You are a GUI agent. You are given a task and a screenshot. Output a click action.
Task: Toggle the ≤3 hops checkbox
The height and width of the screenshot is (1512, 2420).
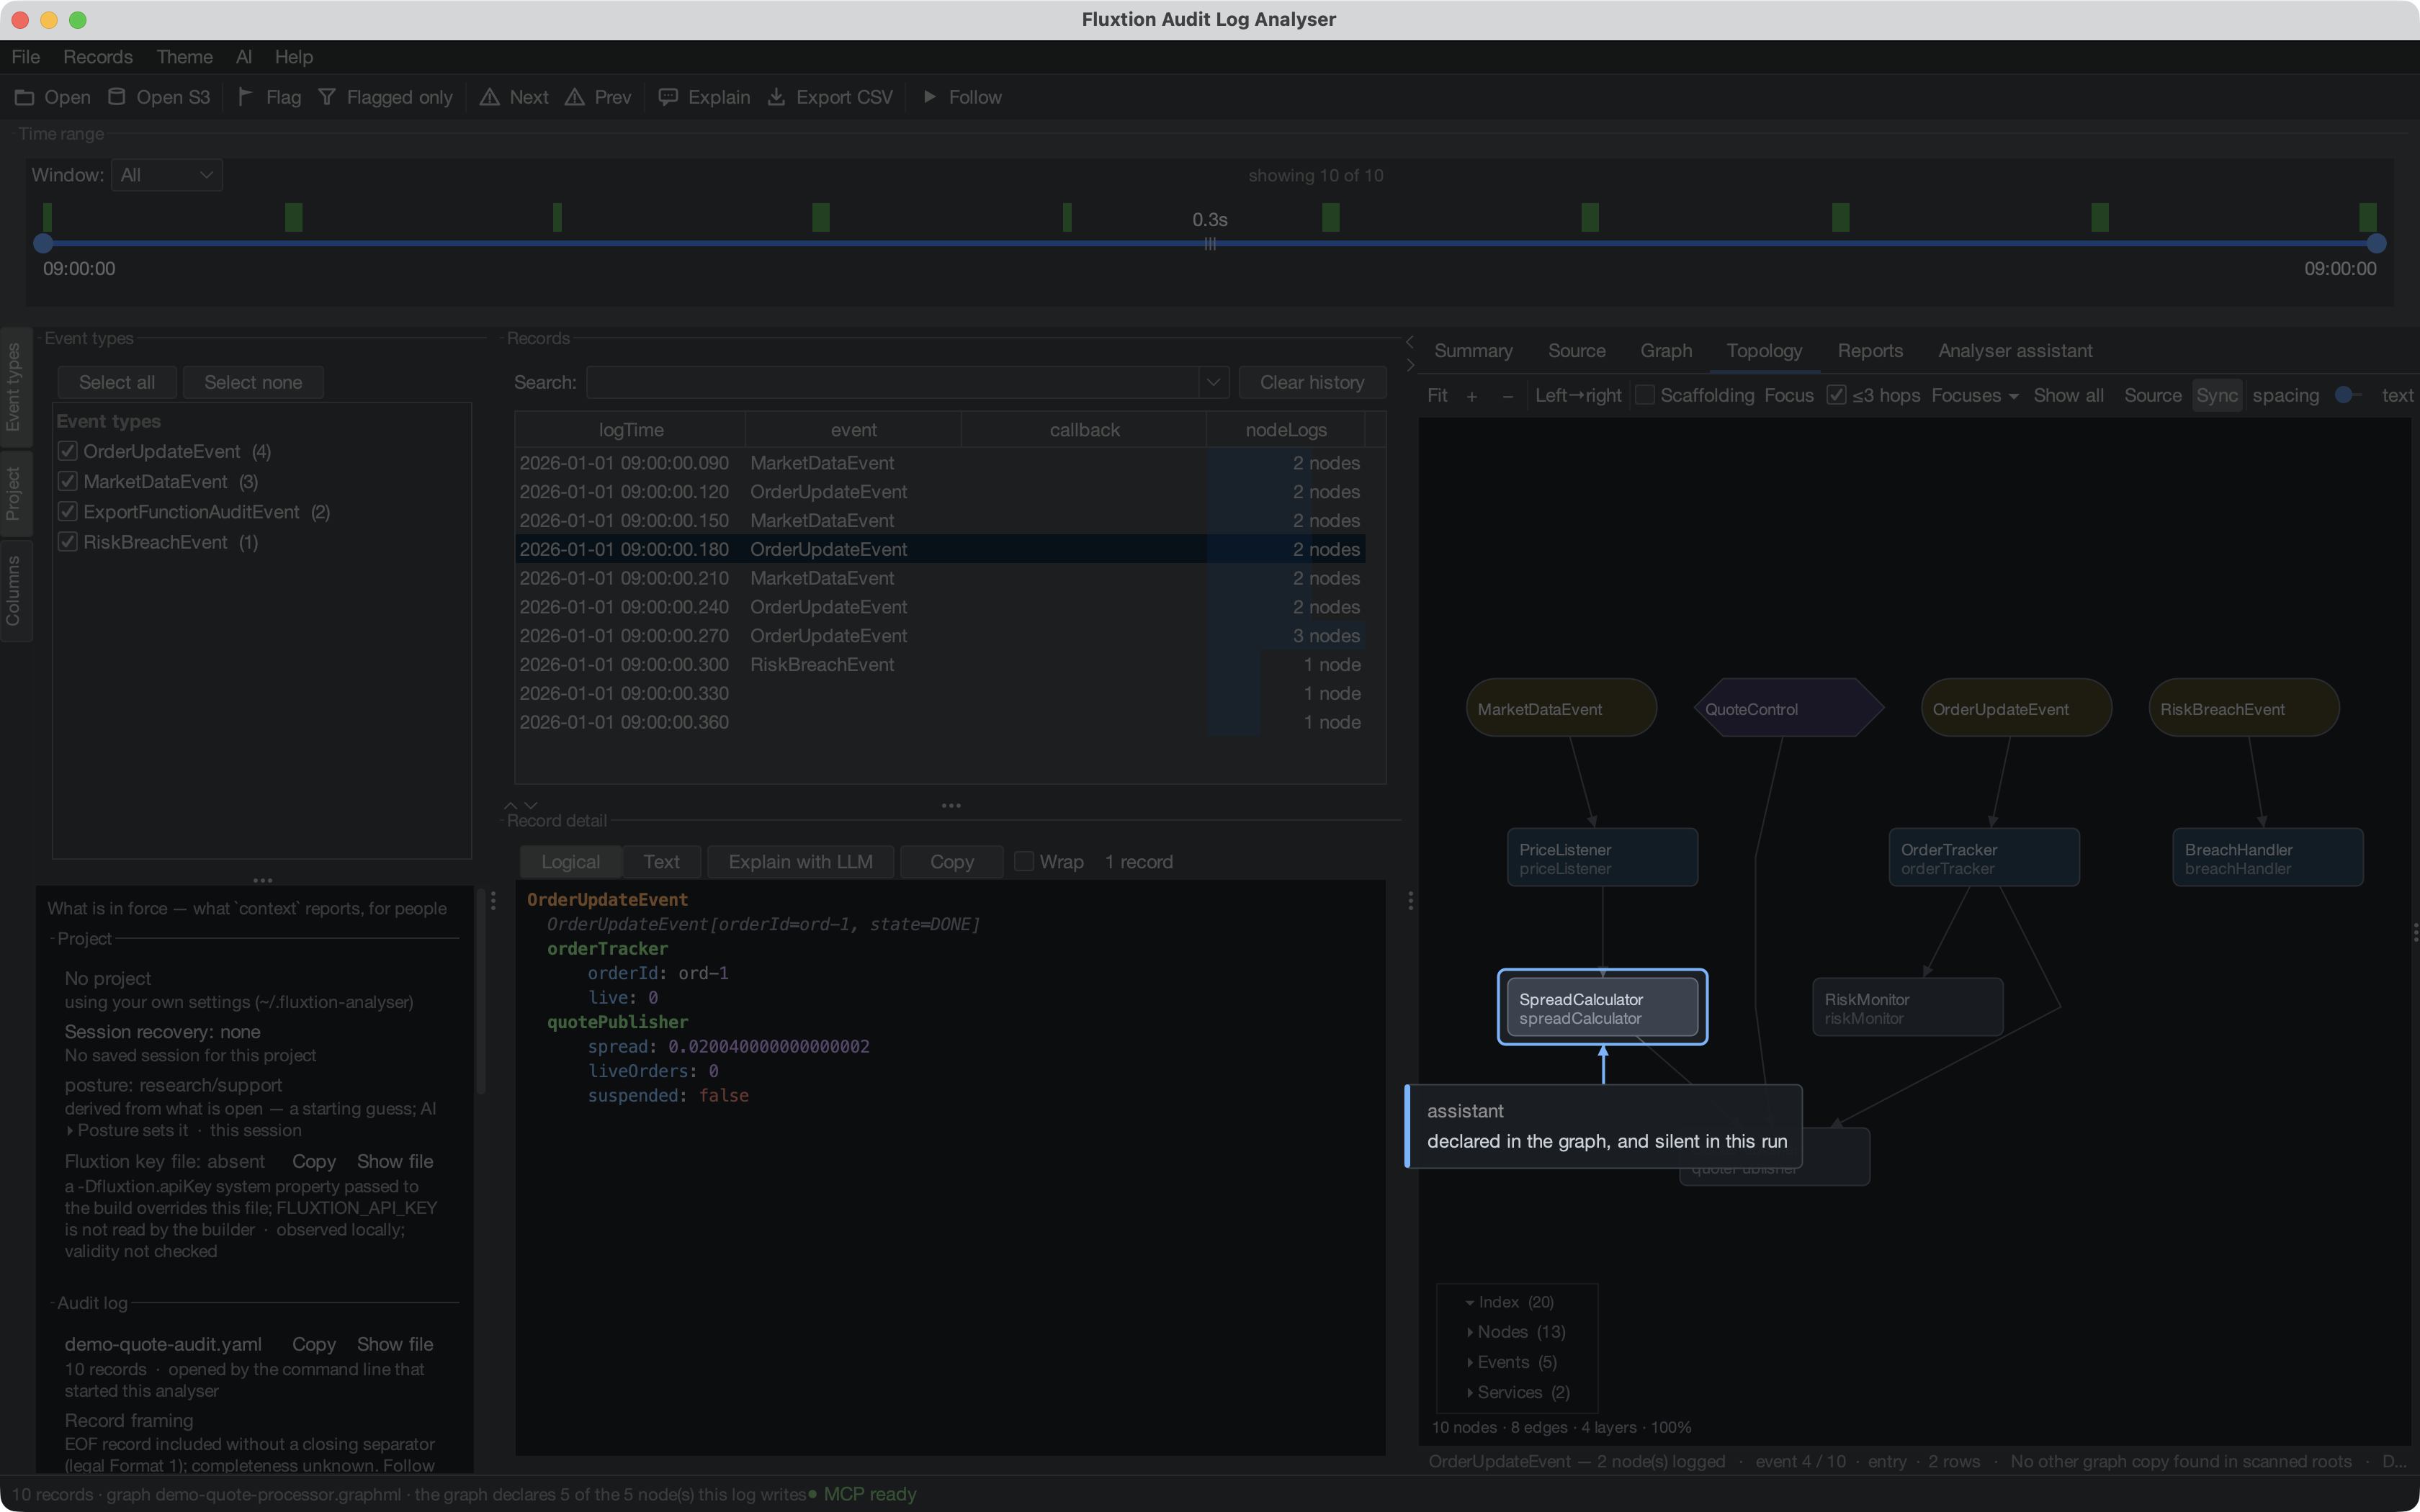click(1836, 396)
